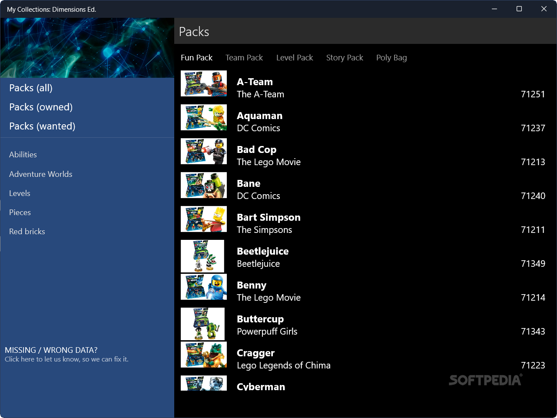Click pack number 71223
557x418 pixels.
pyautogui.click(x=533, y=365)
